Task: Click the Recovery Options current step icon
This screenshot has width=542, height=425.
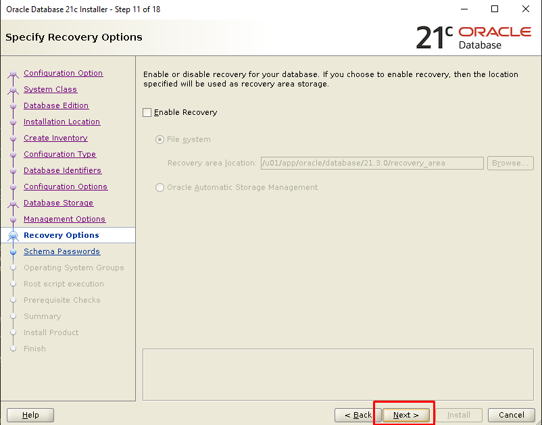Action: click(13, 236)
